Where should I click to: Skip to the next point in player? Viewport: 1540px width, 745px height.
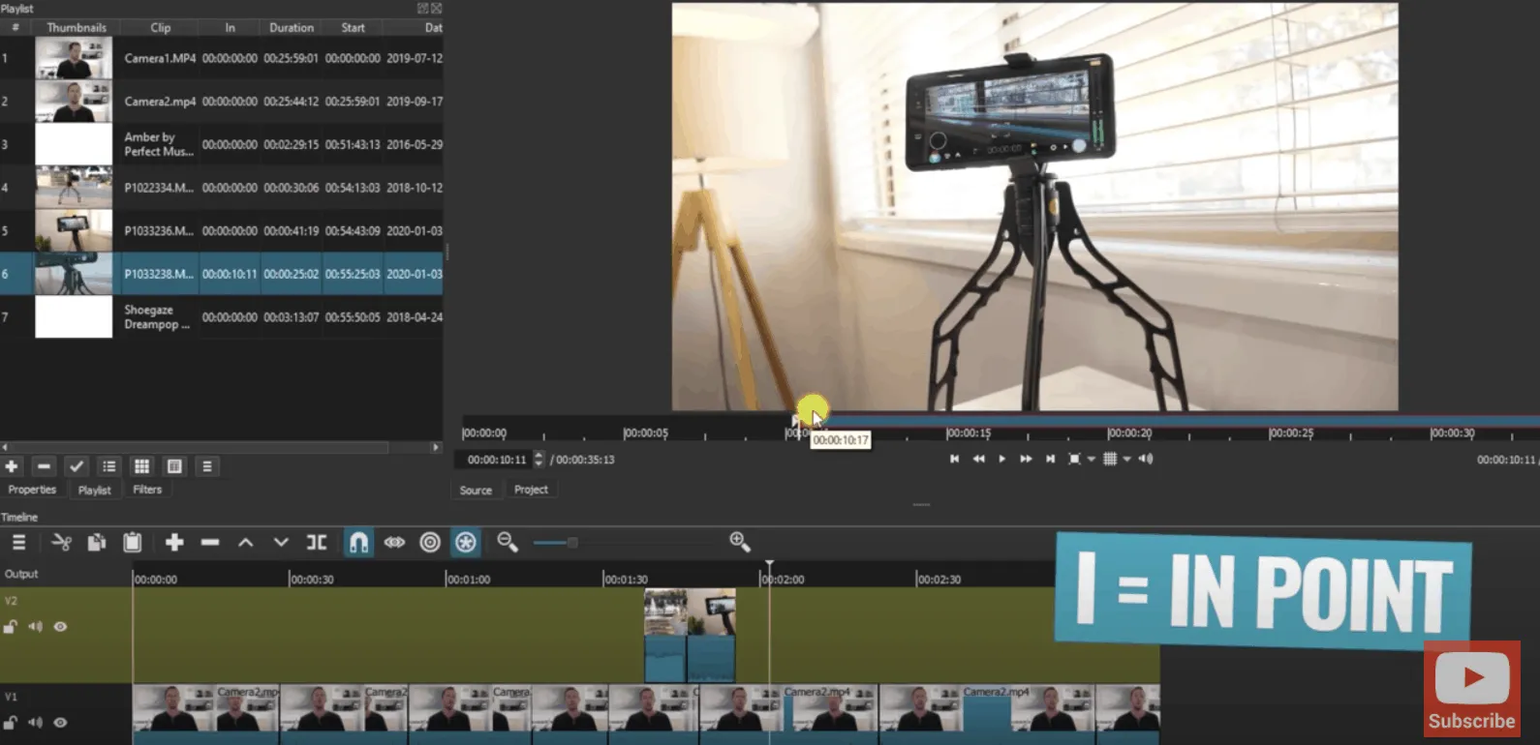coord(1050,459)
